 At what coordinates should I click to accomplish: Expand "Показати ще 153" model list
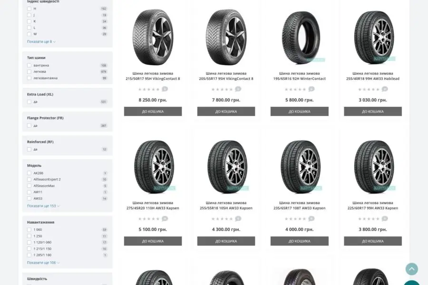point(43,206)
